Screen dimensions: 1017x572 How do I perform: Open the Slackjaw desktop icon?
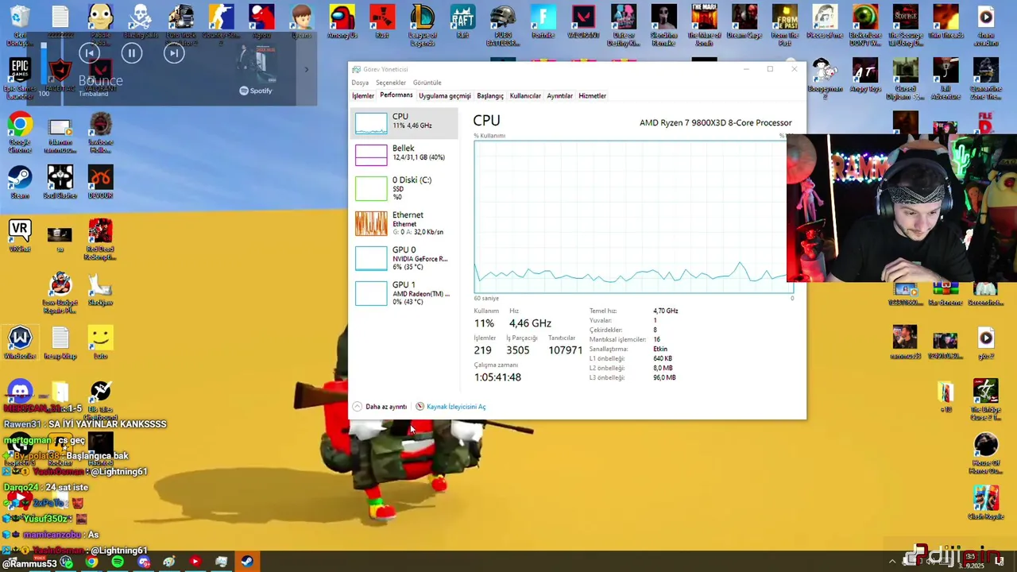100,289
